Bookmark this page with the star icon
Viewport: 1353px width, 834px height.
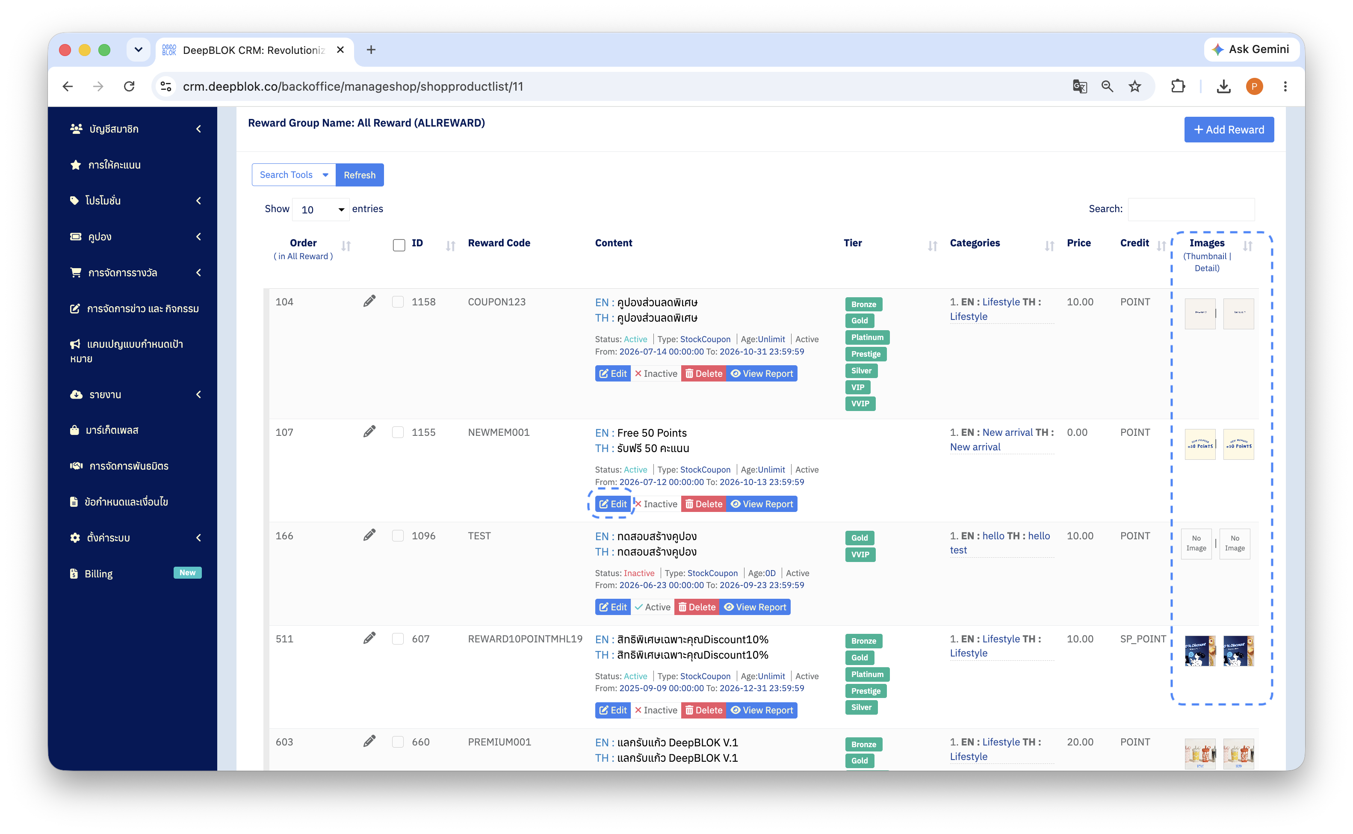click(x=1134, y=86)
